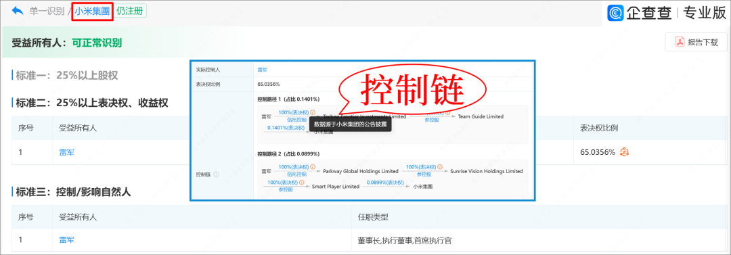Image resolution: width=731 pixels, height=255 pixels.
Task: Click 0.0899%(表决权) link in path 2
Action: click(385, 182)
